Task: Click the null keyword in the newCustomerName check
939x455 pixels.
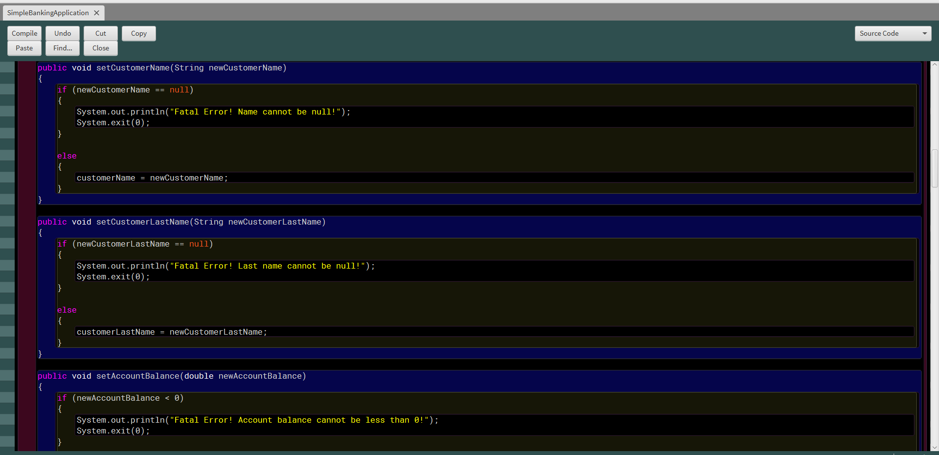Action: (179, 90)
